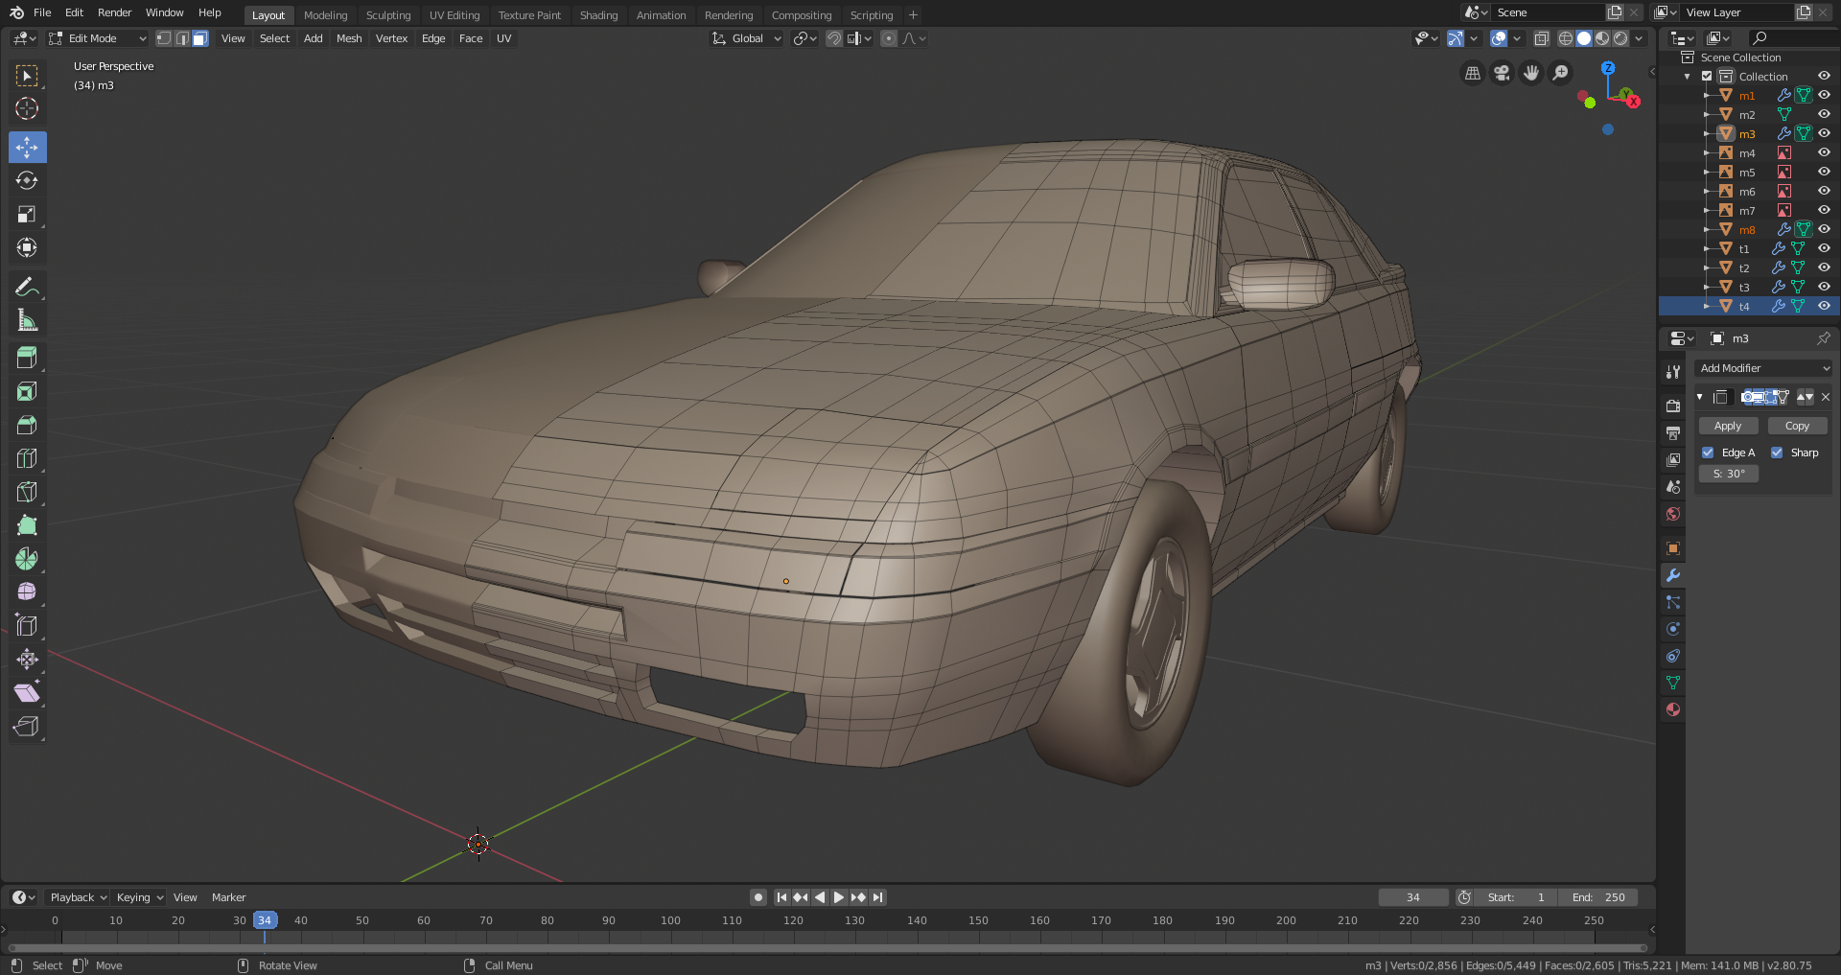Image resolution: width=1841 pixels, height=975 pixels.
Task: Disable the Sharp checkbox
Action: point(1777,453)
